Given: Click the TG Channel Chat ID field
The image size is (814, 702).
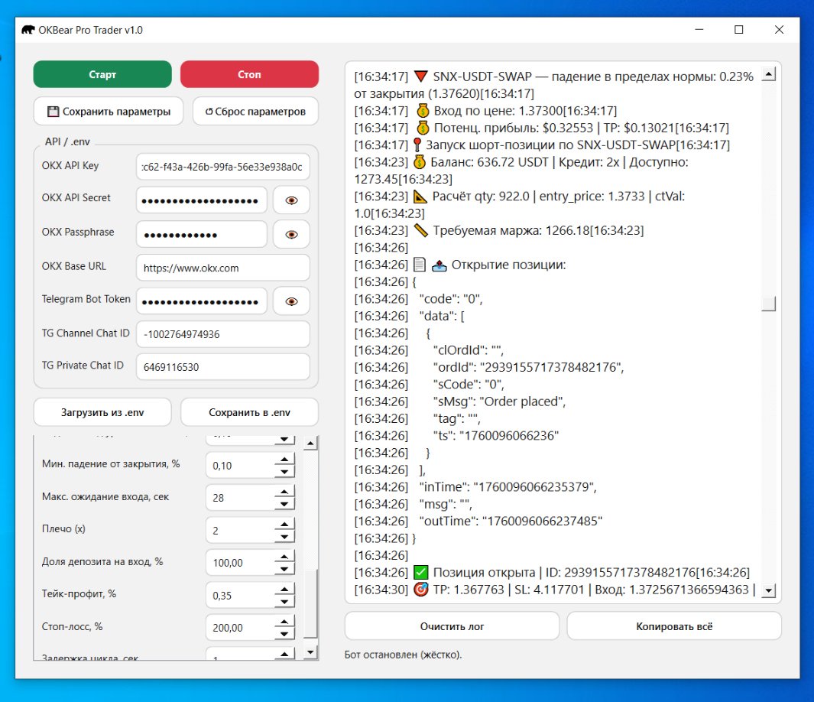Looking at the screenshot, I should pos(222,334).
